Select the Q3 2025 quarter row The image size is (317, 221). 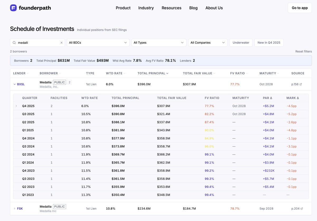pos(161,114)
